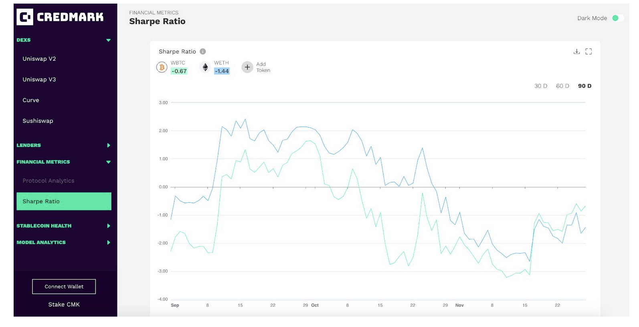Select the 90 D time range

pyautogui.click(x=584, y=86)
